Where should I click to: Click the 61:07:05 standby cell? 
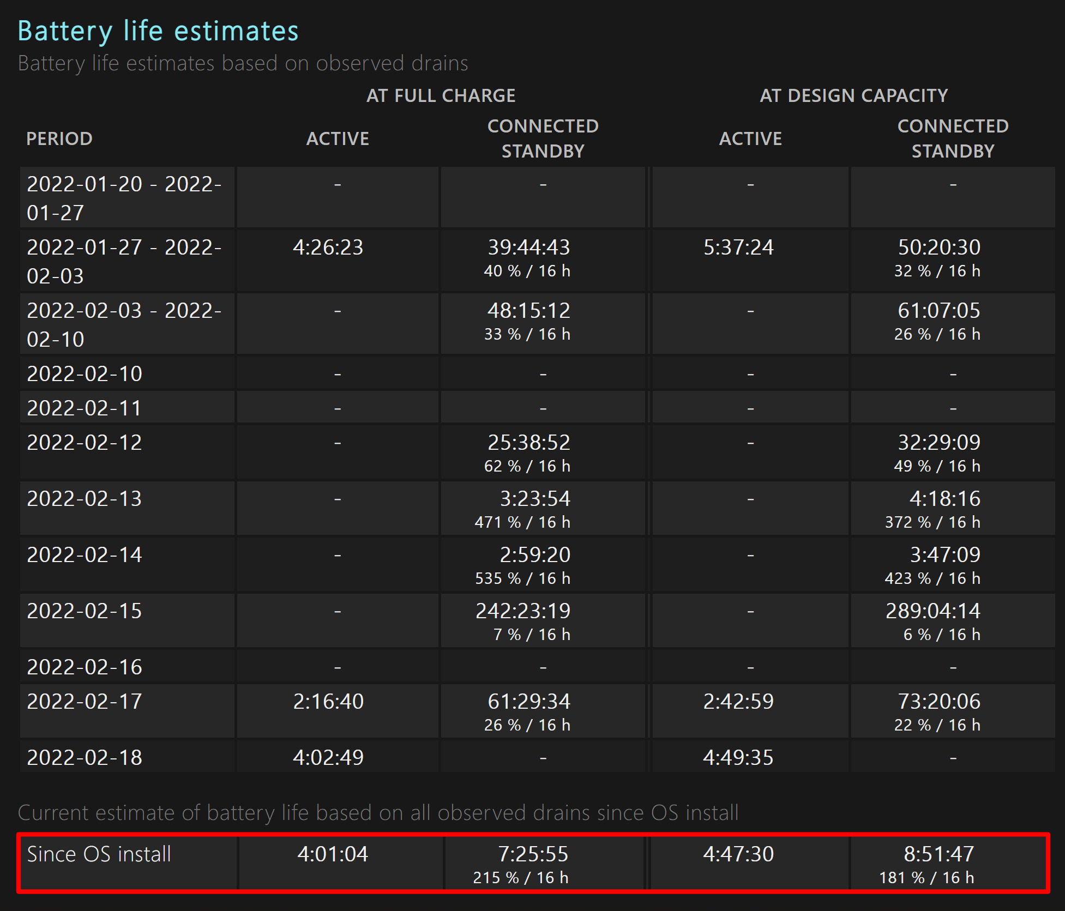tap(953, 324)
